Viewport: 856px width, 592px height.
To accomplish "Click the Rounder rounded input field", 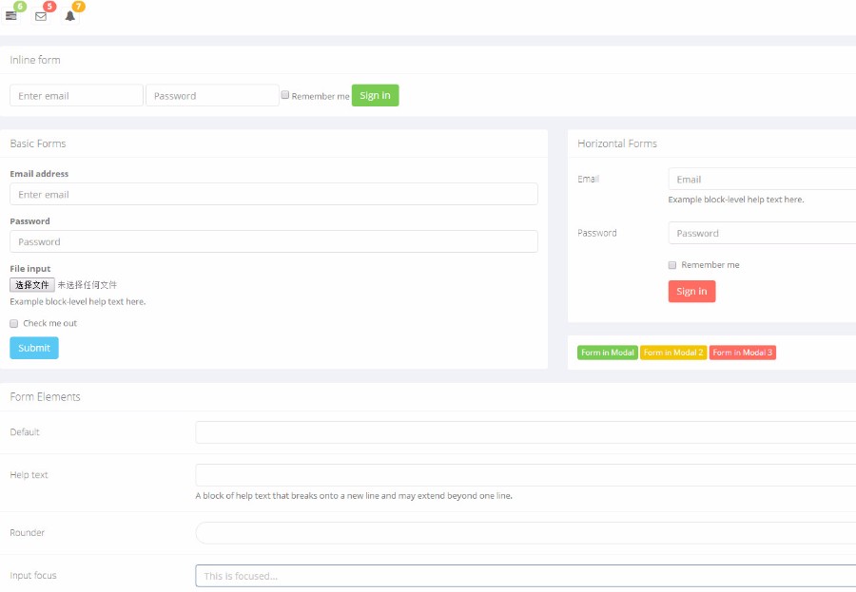I will [526, 533].
